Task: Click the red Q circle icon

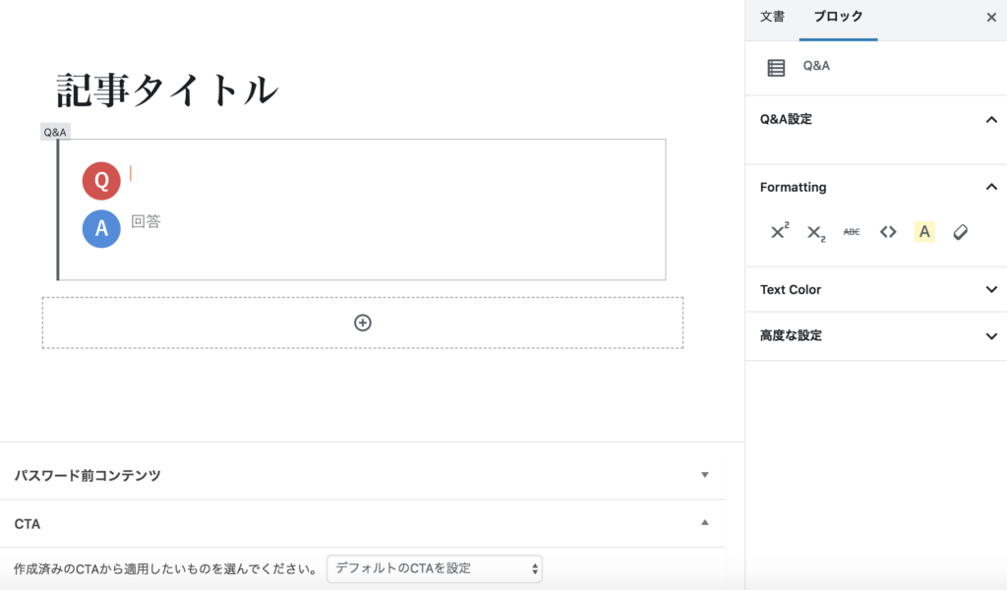Action: (101, 181)
